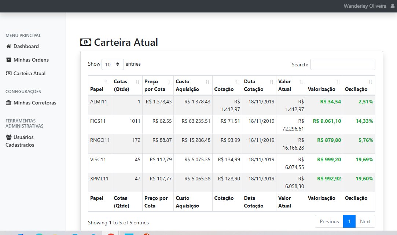Click the Usuários Cadastrados users icon

point(9,137)
